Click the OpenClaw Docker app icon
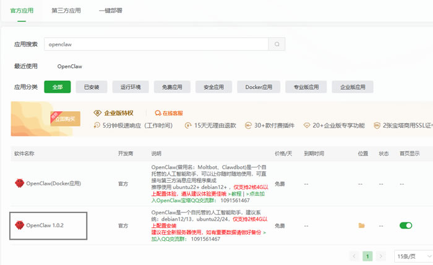The image size is (433, 265). click(20, 183)
